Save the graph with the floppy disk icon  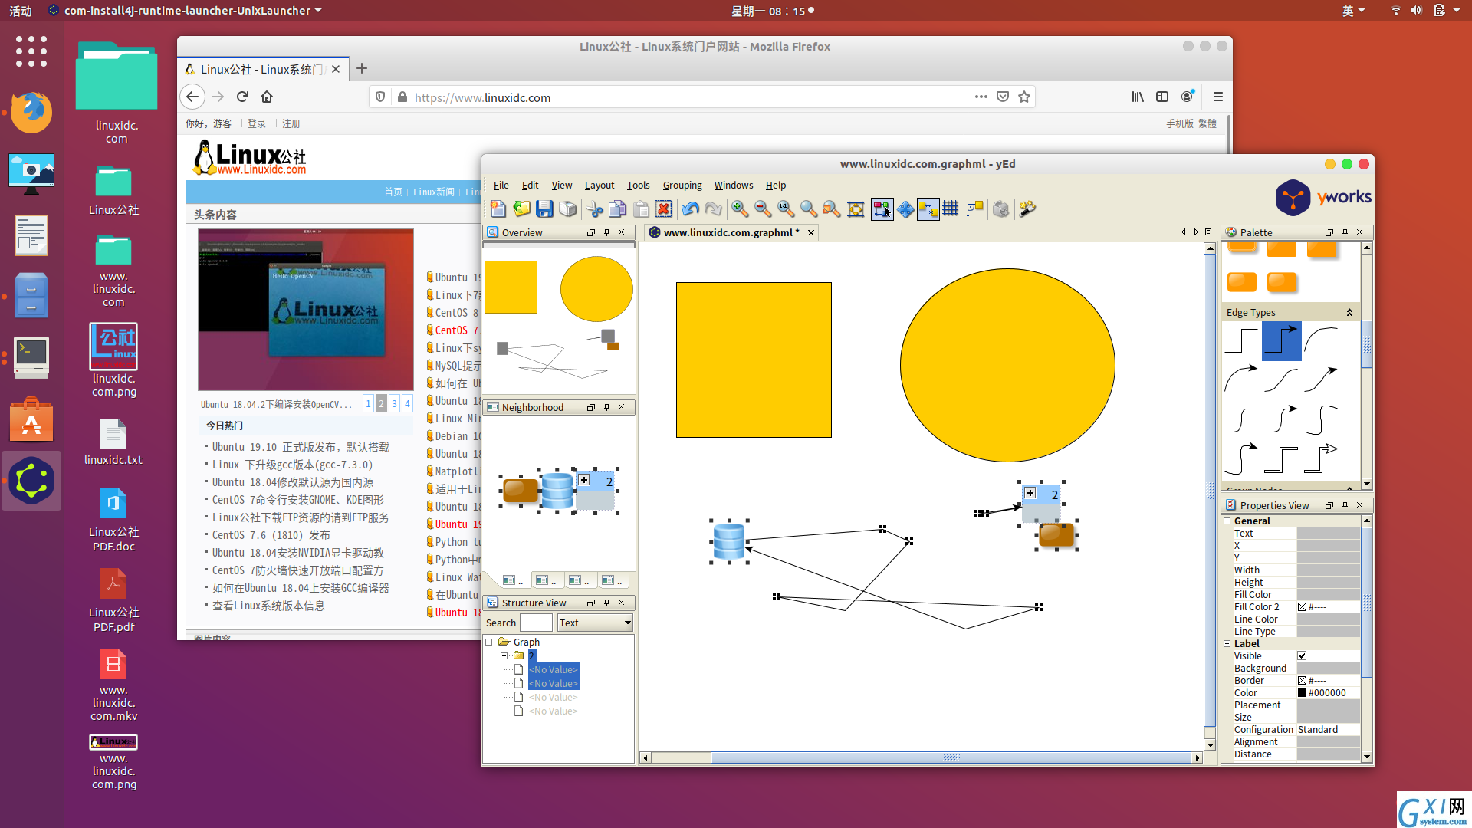pos(545,209)
